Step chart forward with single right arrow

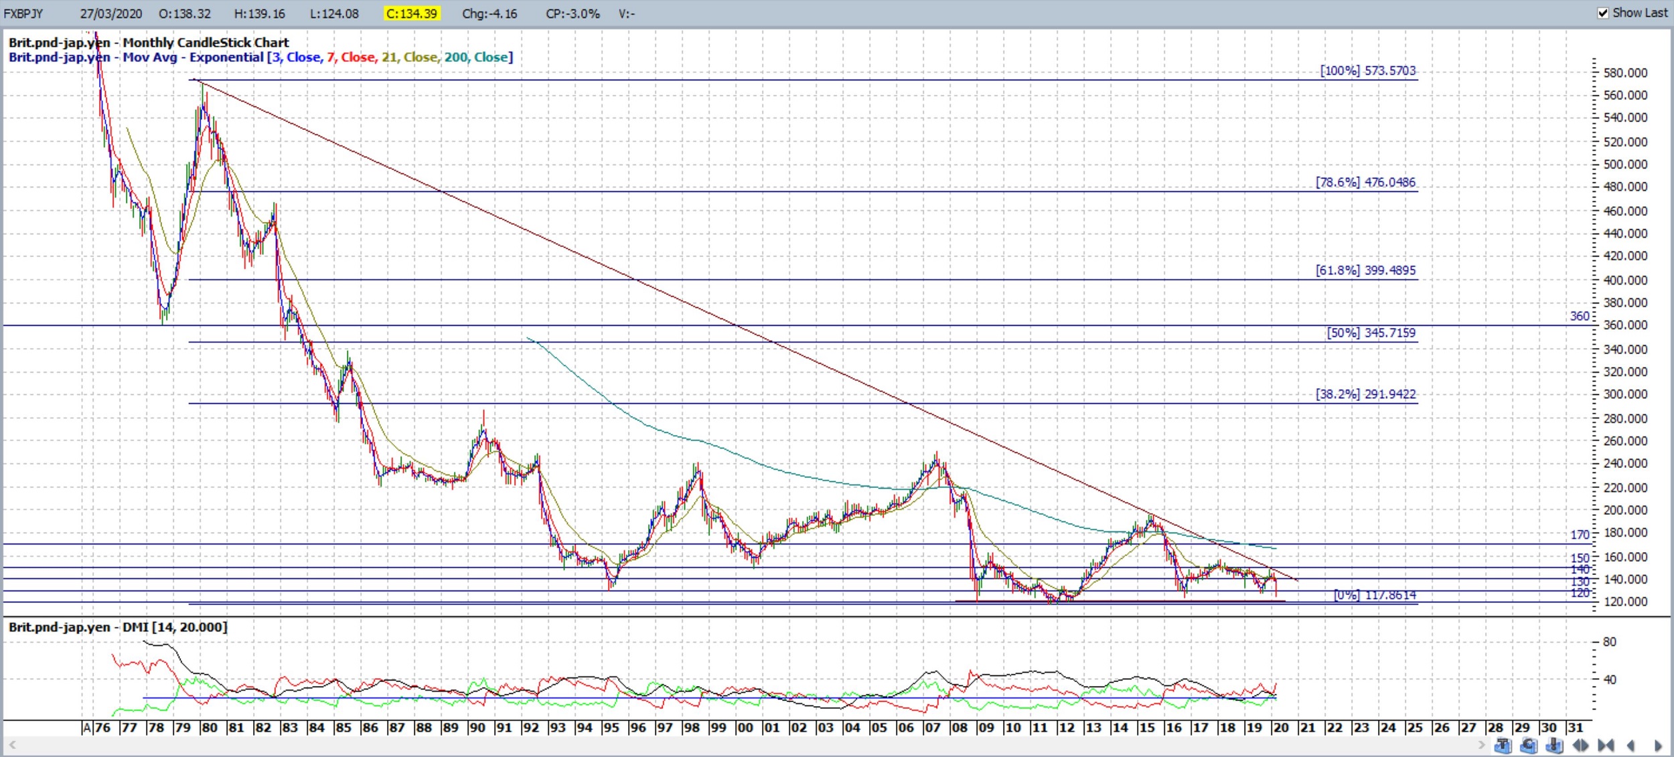(x=1658, y=745)
